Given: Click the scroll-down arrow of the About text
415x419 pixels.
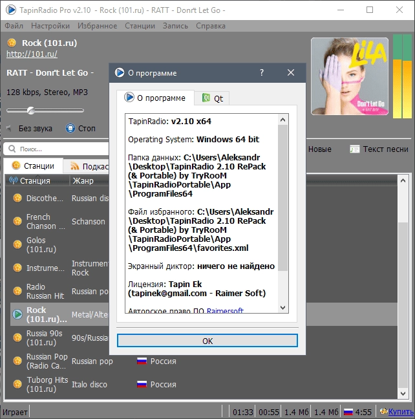Looking at the screenshot, I should click(282, 308).
